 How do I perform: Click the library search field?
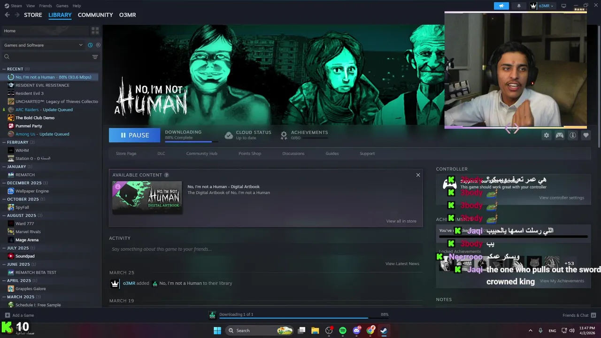[47, 57]
